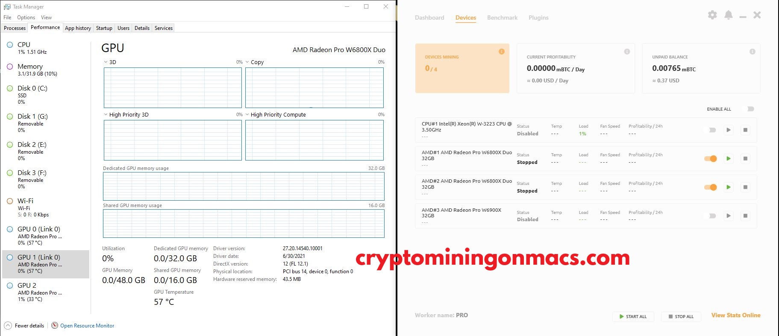
Task: Open the NiceHash Plugins tab
Action: (538, 18)
